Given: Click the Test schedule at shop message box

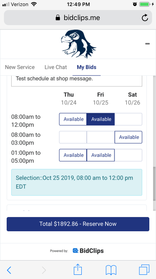Looking at the screenshot, I should click(x=77, y=81).
